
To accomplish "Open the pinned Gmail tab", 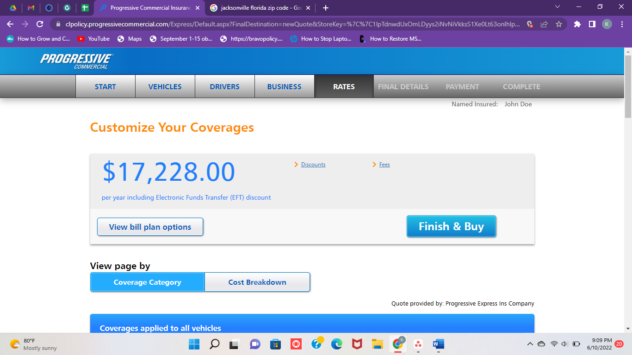I will tap(31, 8).
